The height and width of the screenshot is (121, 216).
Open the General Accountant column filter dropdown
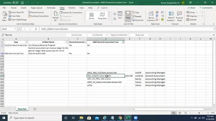(85, 42)
